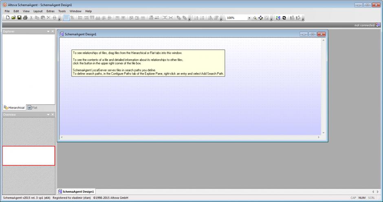383x202 pixels.
Task: Open the Extras menu
Action: pos(50,11)
